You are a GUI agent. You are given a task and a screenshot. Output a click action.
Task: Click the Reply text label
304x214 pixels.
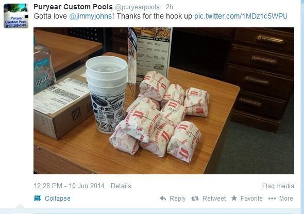click(x=177, y=199)
